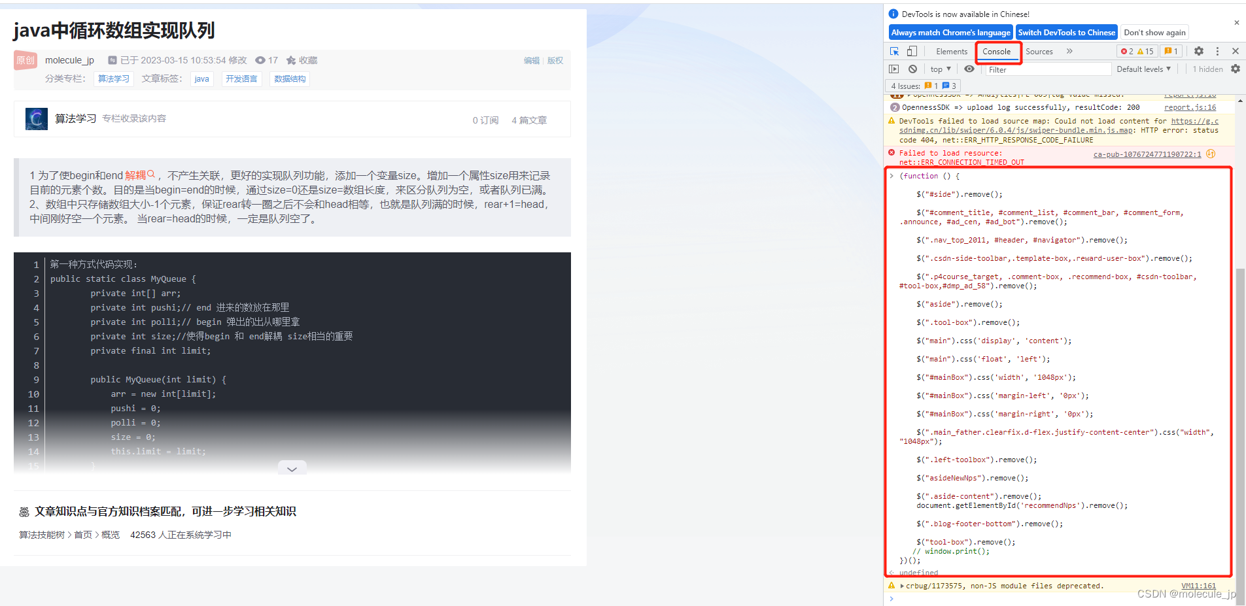This screenshot has height=606, width=1246.
Task: Expand the crbug/1173575 warning message
Action: [903, 586]
